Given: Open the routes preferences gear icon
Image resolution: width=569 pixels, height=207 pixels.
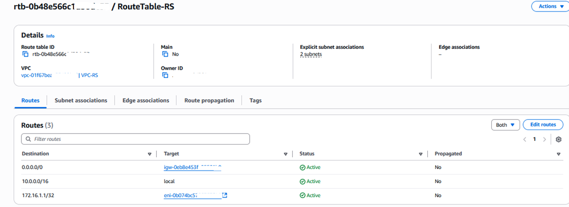Looking at the screenshot, I should [559, 139].
